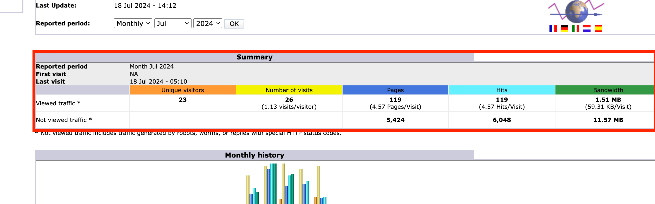The width and height of the screenshot is (655, 204).
Task: Click the 4.57 Pages/Visit text
Action: click(395, 107)
